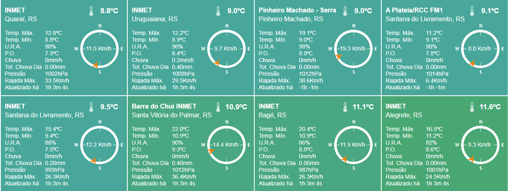Click thermometer icon next to 10.9ºC reading
The height and width of the screenshot is (191, 509).
[218, 107]
